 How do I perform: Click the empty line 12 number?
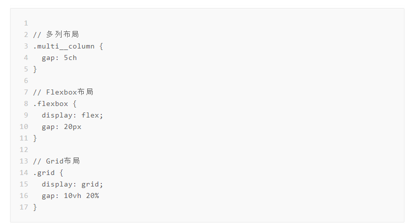24,149
